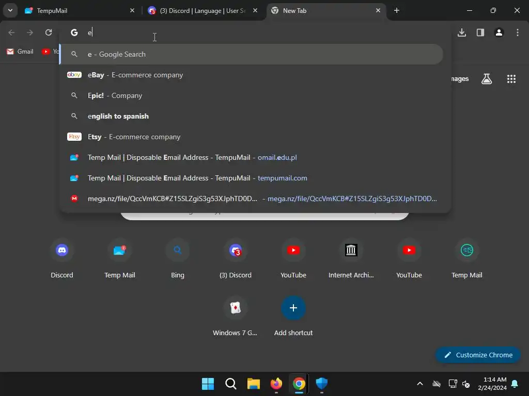This screenshot has width=529, height=396.
Task: Click the Chrome taskbar icon
Action: click(299, 384)
